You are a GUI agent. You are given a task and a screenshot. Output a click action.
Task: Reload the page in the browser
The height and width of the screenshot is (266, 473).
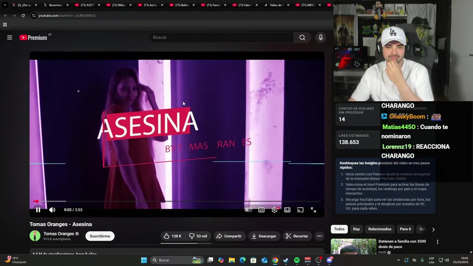click(23, 16)
